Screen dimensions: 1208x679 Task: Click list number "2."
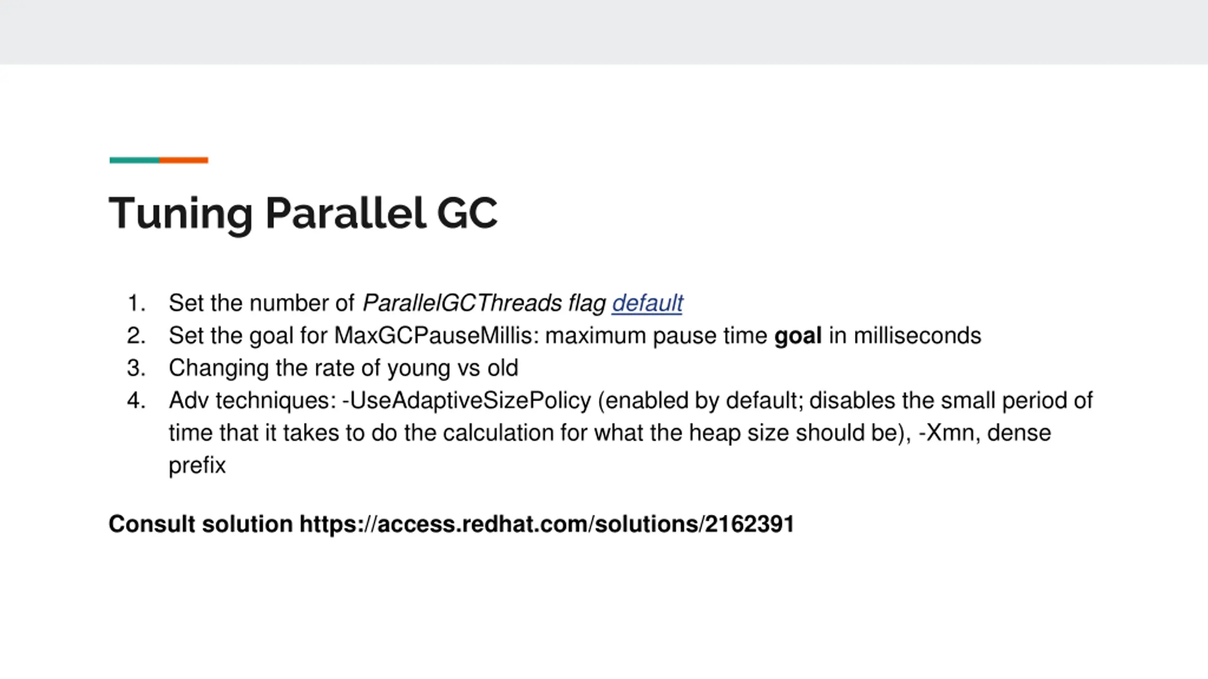tap(136, 336)
